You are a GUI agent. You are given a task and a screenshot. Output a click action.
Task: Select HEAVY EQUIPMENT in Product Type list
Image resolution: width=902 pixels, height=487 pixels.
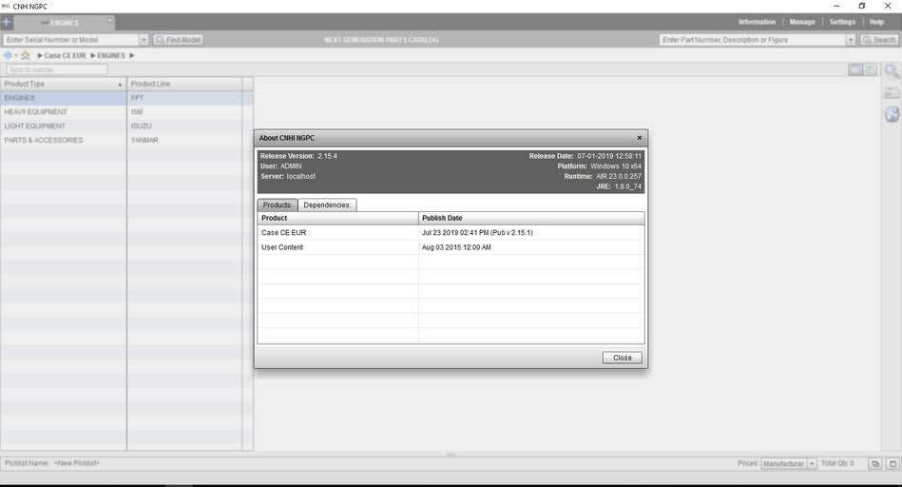(x=36, y=112)
